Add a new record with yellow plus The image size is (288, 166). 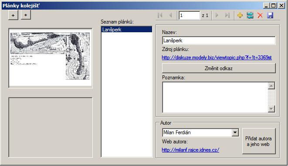pos(240,15)
